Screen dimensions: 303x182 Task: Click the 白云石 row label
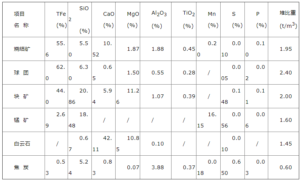click(x=23, y=144)
